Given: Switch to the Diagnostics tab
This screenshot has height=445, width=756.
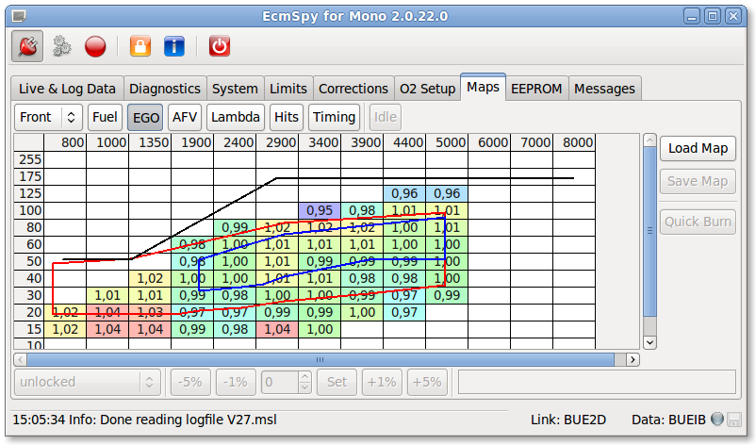Looking at the screenshot, I should pos(164,89).
